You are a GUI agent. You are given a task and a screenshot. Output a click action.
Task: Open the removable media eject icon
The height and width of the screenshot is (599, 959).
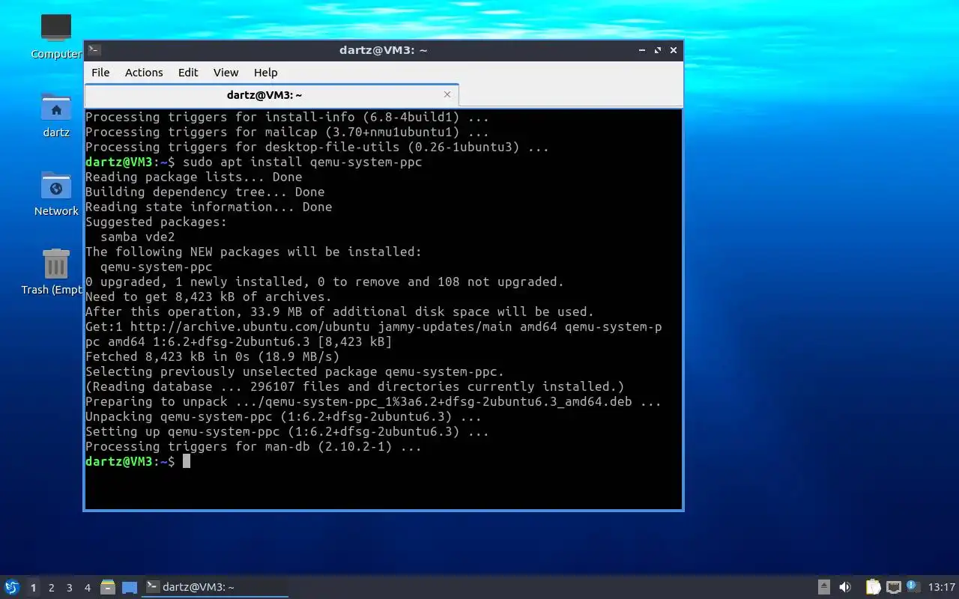(x=823, y=587)
